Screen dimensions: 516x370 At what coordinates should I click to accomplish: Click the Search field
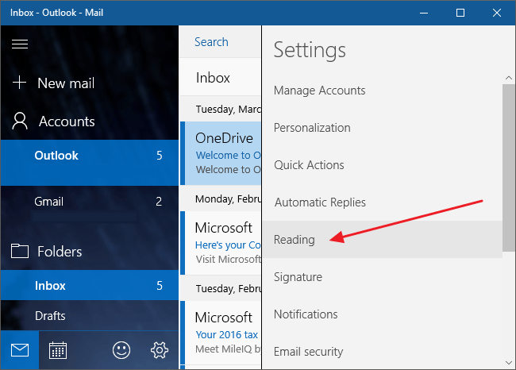(x=212, y=42)
